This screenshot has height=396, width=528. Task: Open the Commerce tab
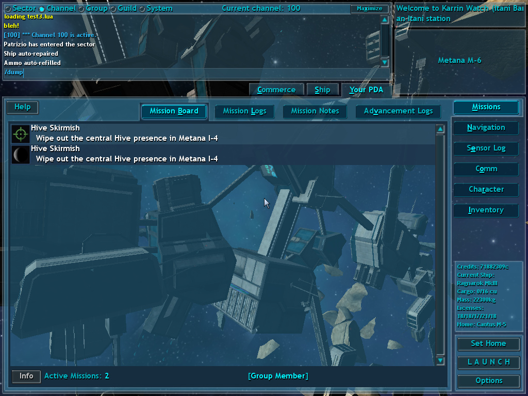276,90
